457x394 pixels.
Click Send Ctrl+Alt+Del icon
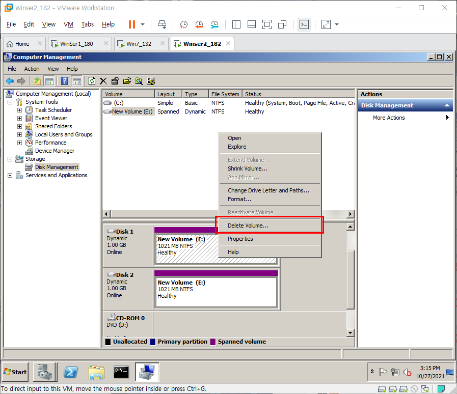[x=162, y=24]
